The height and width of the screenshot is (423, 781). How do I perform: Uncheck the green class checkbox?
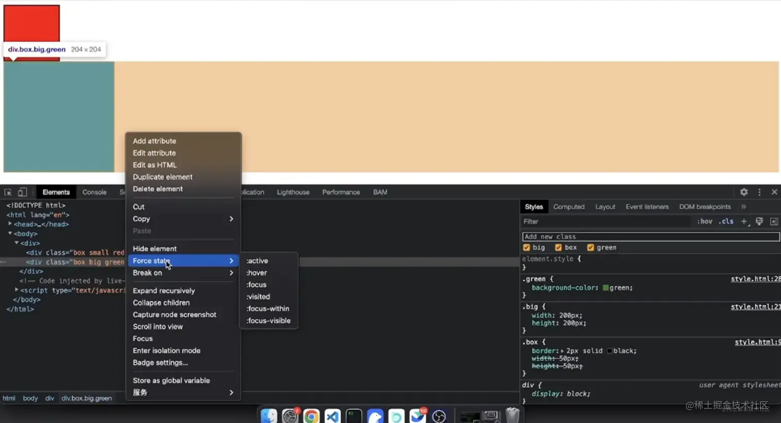(x=590, y=248)
